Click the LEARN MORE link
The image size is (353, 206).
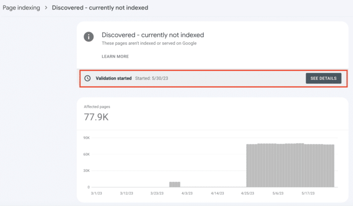(x=115, y=57)
